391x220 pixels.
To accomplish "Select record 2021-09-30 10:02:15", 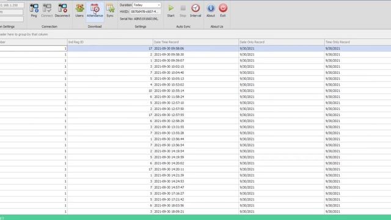I will tap(195, 67).
